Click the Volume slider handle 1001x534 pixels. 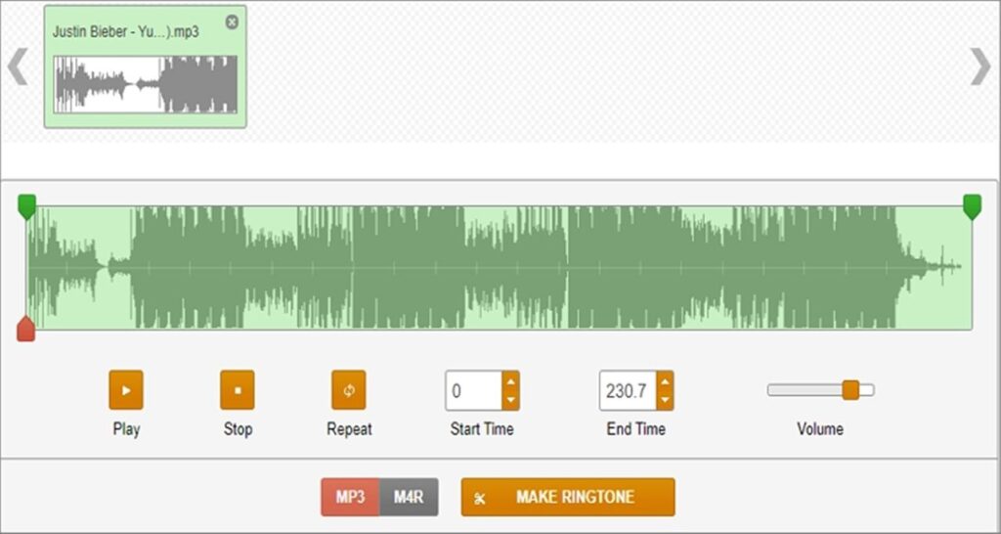pyautogui.click(x=850, y=389)
